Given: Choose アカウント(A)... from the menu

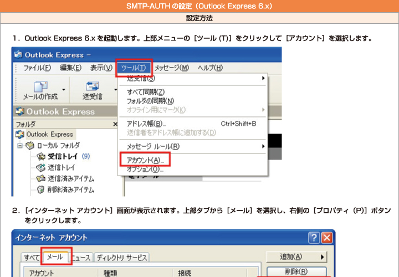Looking at the screenshot, I should pos(145,160).
